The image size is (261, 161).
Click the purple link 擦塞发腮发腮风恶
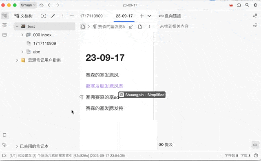pos(104,86)
